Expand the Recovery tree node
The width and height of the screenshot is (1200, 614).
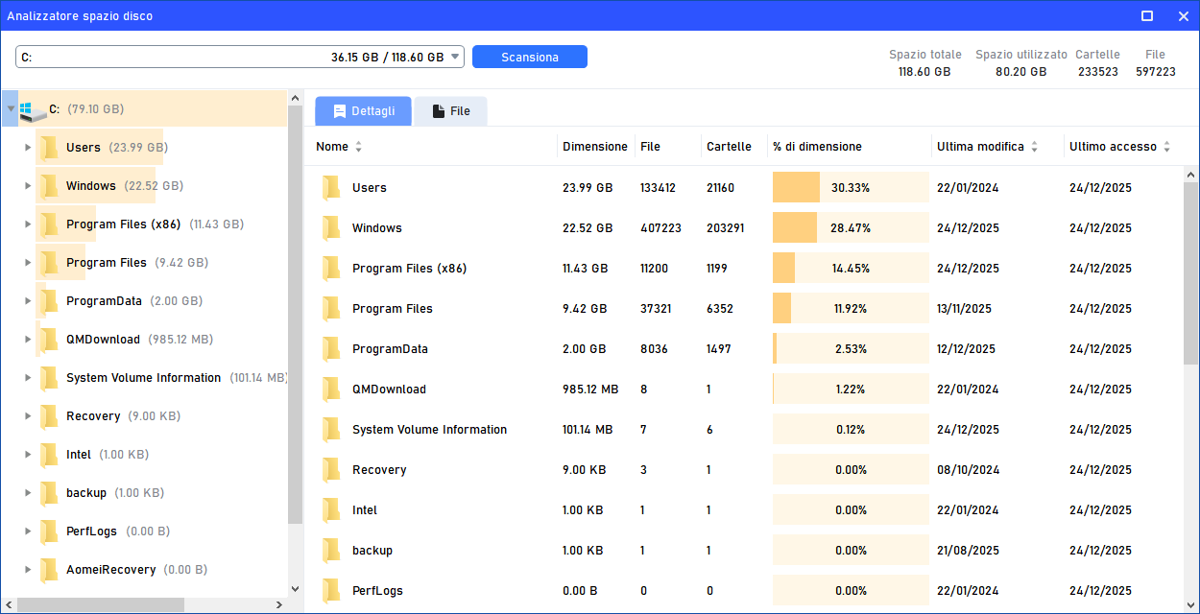28,416
